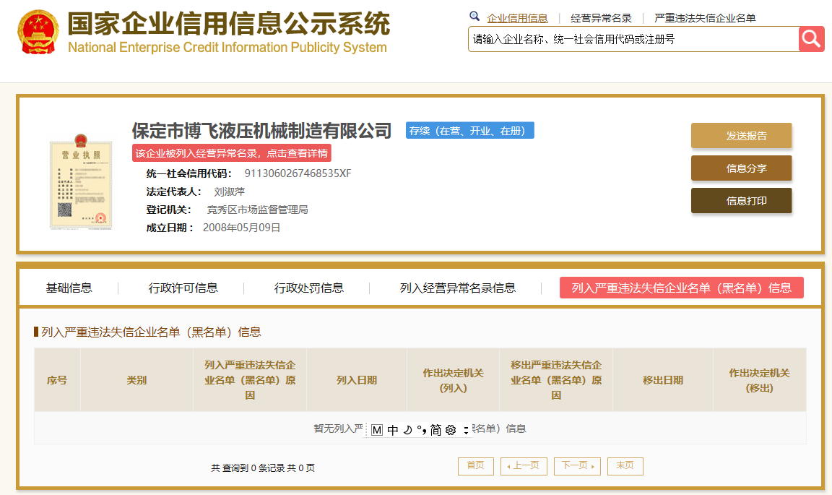The width and height of the screenshot is (832, 495).
Task: Toggle the IME half-moon full/half width icon
Action: pos(407,430)
